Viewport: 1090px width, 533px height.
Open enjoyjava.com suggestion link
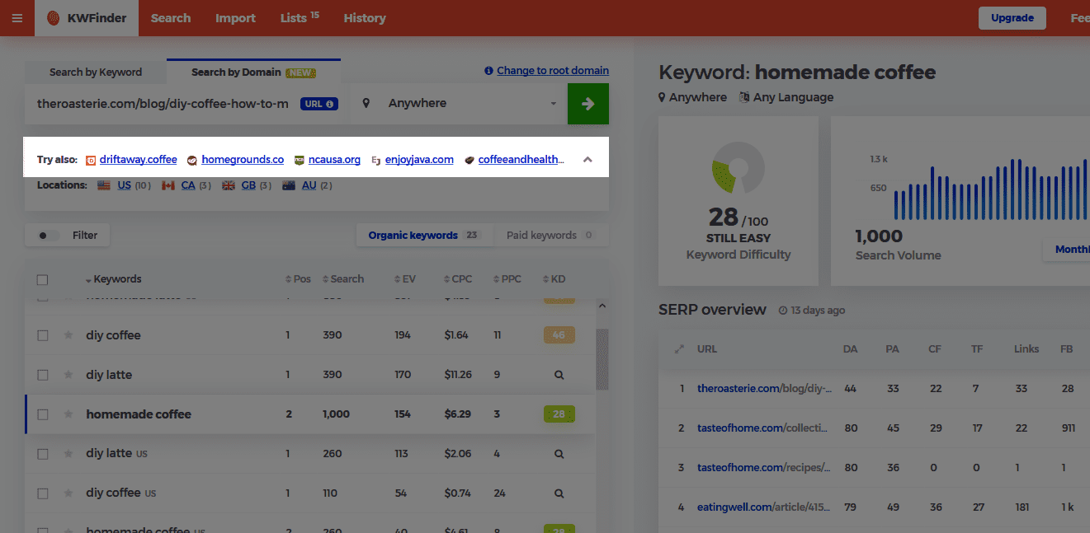[419, 160]
